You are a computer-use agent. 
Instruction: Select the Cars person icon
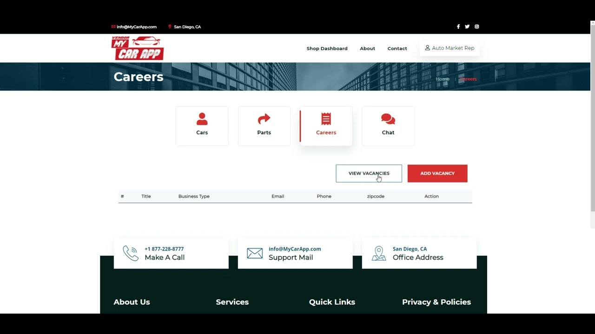click(x=202, y=119)
